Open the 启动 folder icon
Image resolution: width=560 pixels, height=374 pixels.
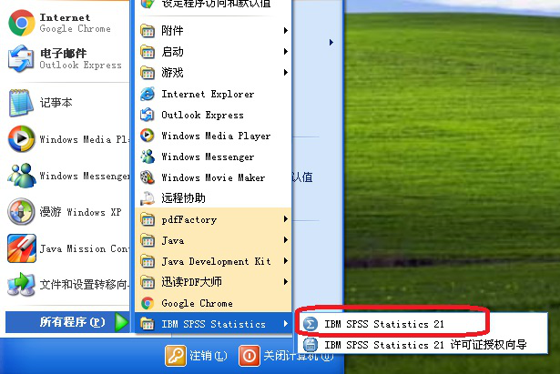pos(148,52)
